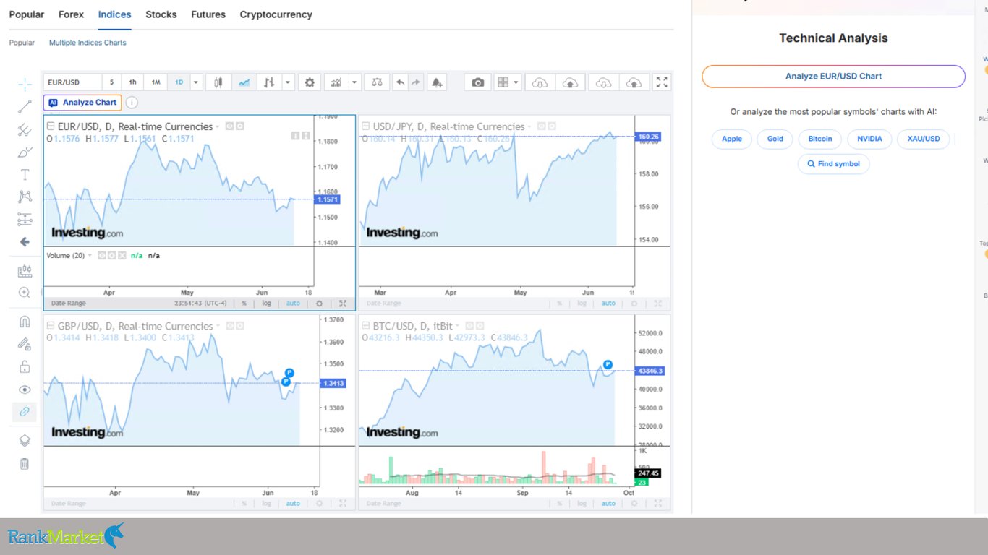
Task: Select the 1D interval
Action: click(179, 82)
